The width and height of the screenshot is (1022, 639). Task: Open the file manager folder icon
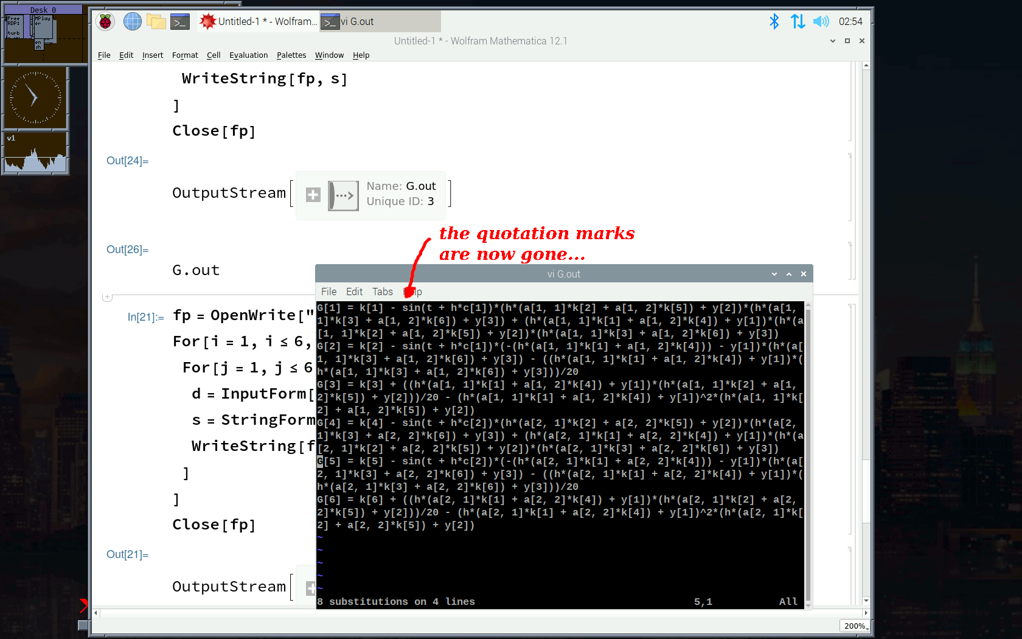pyautogui.click(x=156, y=22)
